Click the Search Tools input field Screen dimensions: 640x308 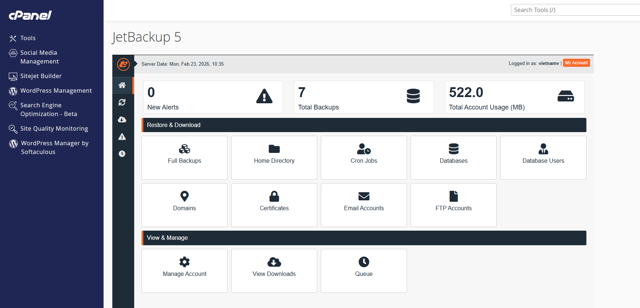pyautogui.click(x=575, y=10)
